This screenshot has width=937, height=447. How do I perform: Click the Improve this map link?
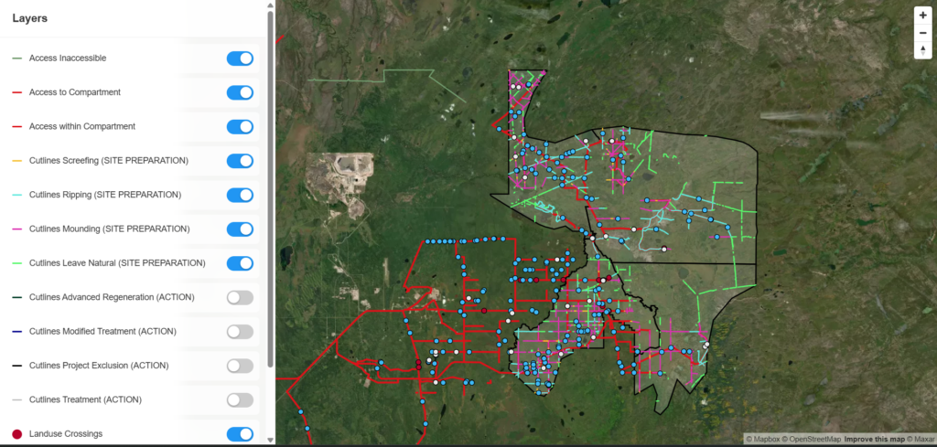click(x=873, y=440)
